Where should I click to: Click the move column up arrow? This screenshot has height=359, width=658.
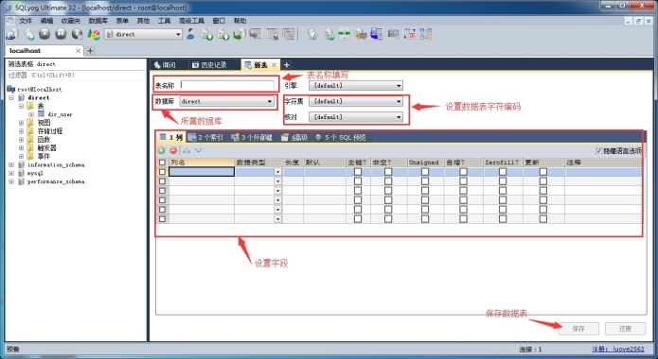tap(187, 150)
